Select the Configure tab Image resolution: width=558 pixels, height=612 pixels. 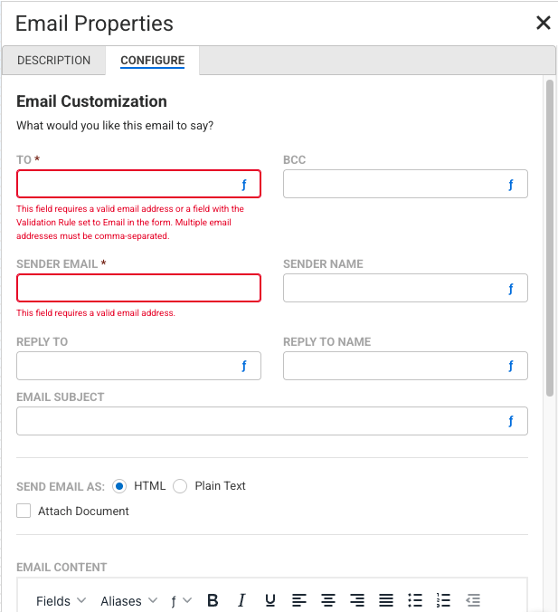click(x=152, y=61)
